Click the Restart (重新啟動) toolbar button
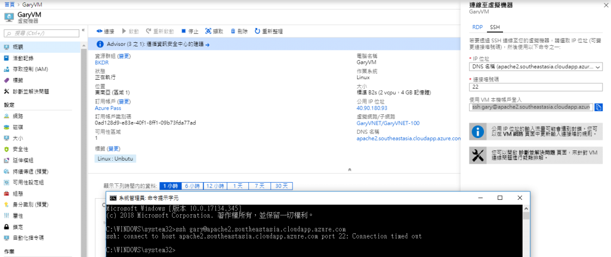This screenshot has height=257, width=611. (x=160, y=32)
